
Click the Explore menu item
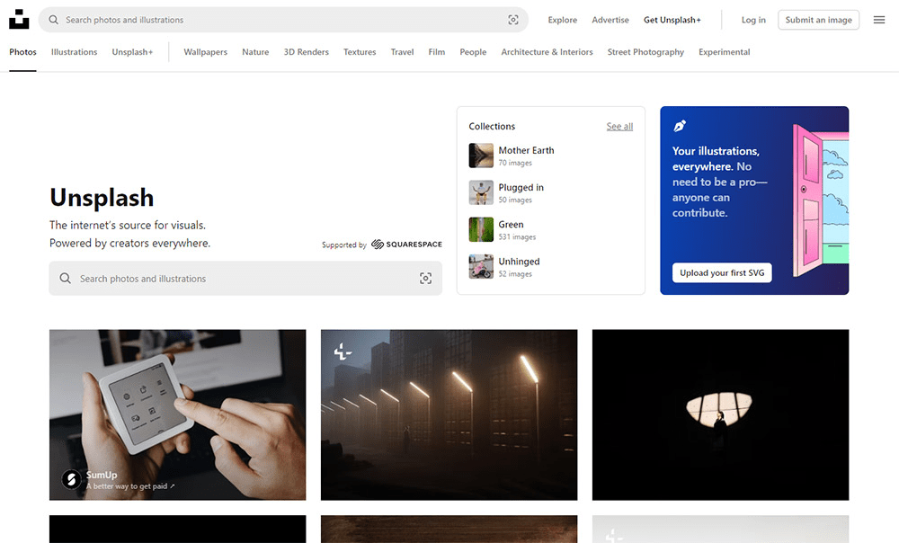562,19
